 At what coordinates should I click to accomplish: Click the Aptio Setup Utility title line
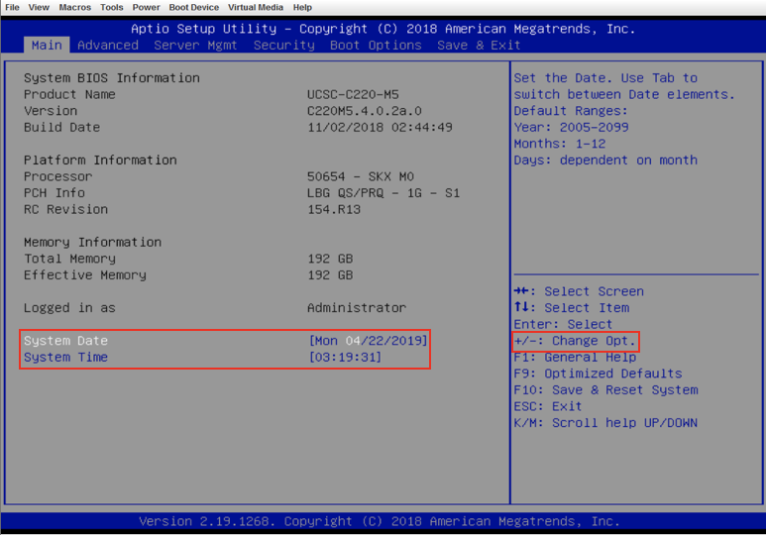[x=383, y=29]
